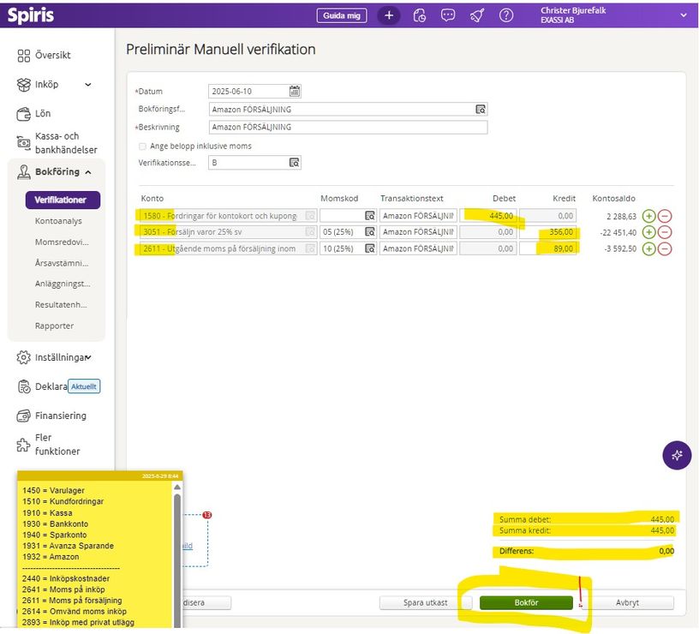
Task: Open lookup icon for Bokföringsförslag field
Action: pyautogui.click(x=480, y=109)
